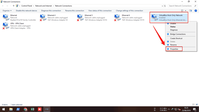Click the refresh button in address bar
This screenshot has width=199, height=112.
tap(165, 6)
